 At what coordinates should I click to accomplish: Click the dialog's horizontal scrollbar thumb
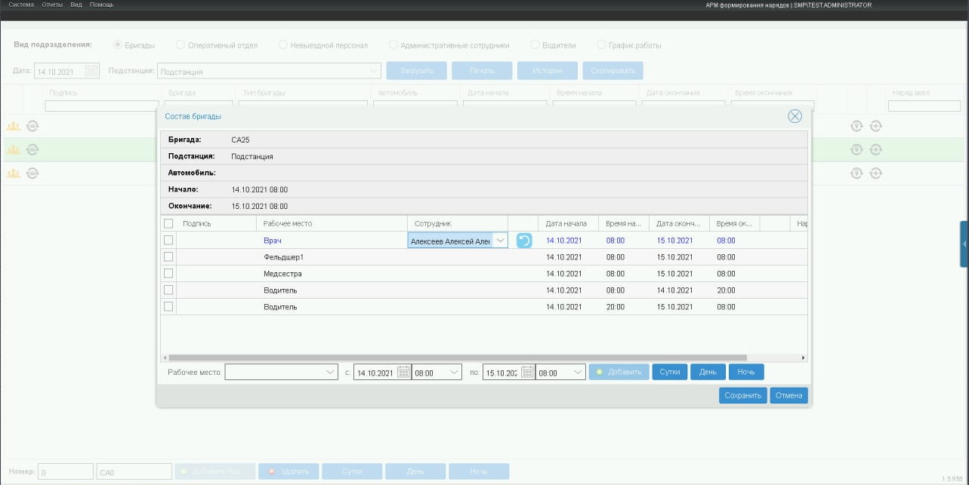(x=458, y=358)
